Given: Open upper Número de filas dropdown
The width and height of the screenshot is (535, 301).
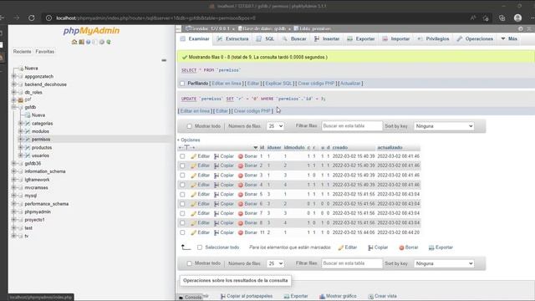Looking at the screenshot, I should click(x=275, y=126).
